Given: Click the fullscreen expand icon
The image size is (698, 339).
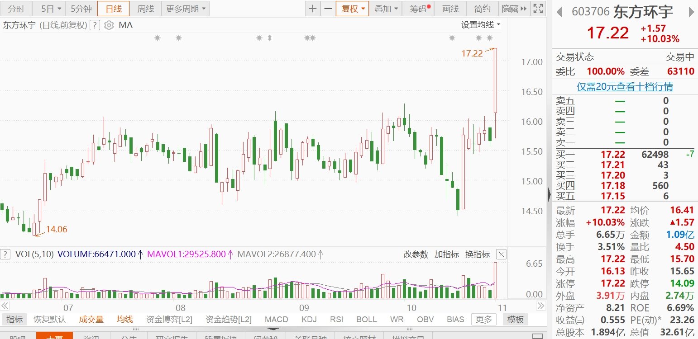Looking at the screenshot, I should coord(538,9).
